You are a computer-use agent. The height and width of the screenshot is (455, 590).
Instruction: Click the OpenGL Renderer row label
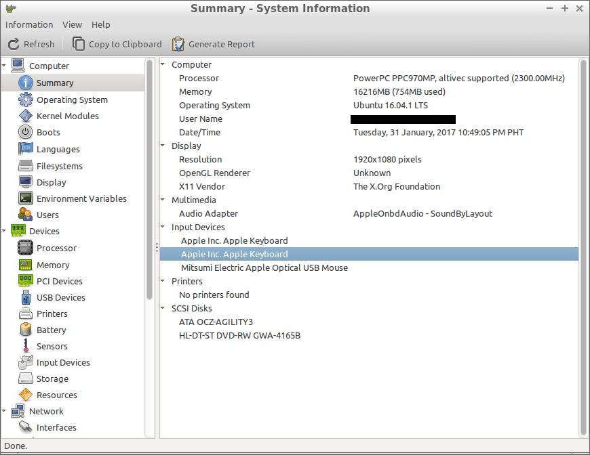214,173
